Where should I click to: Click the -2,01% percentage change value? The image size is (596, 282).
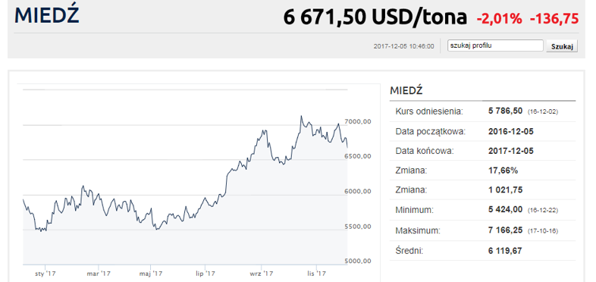click(499, 18)
